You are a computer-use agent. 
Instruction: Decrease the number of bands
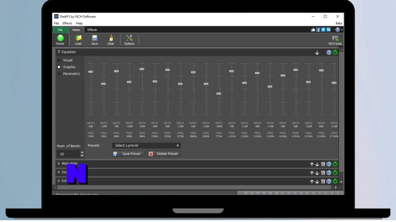coord(82,156)
